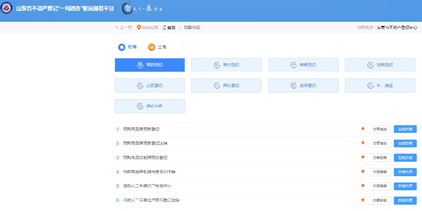
Task: Select the 补、换证 category
Action: (380, 85)
